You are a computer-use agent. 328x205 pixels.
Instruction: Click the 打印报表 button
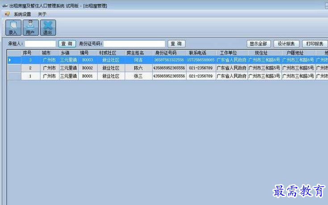pyautogui.click(x=315, y=44)
